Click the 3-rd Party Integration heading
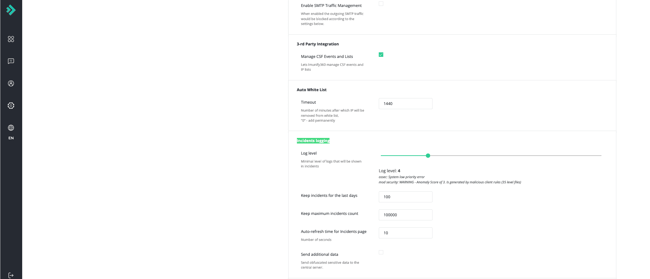Screen dimensions: 650x279 click(317, 44)
